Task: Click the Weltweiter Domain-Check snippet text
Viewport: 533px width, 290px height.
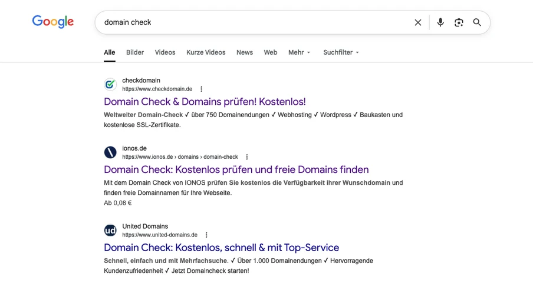Action: coord(254,120)
